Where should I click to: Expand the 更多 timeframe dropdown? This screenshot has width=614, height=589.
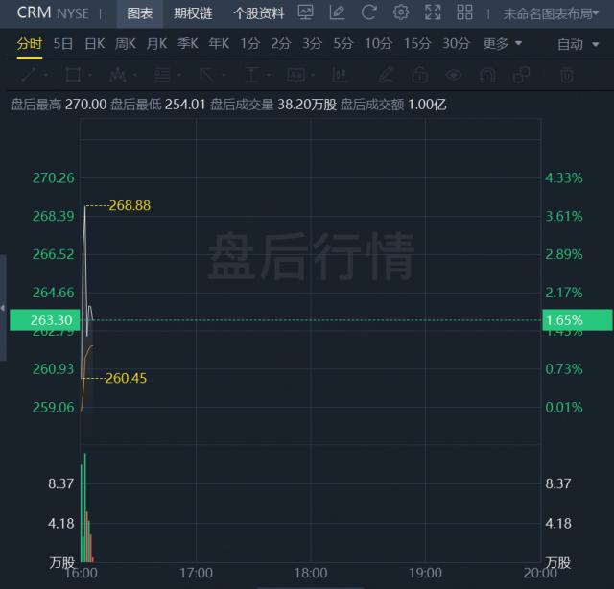503,43
